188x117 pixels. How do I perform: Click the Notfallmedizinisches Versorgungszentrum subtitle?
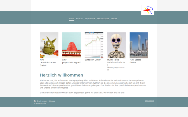coord(116,66)
